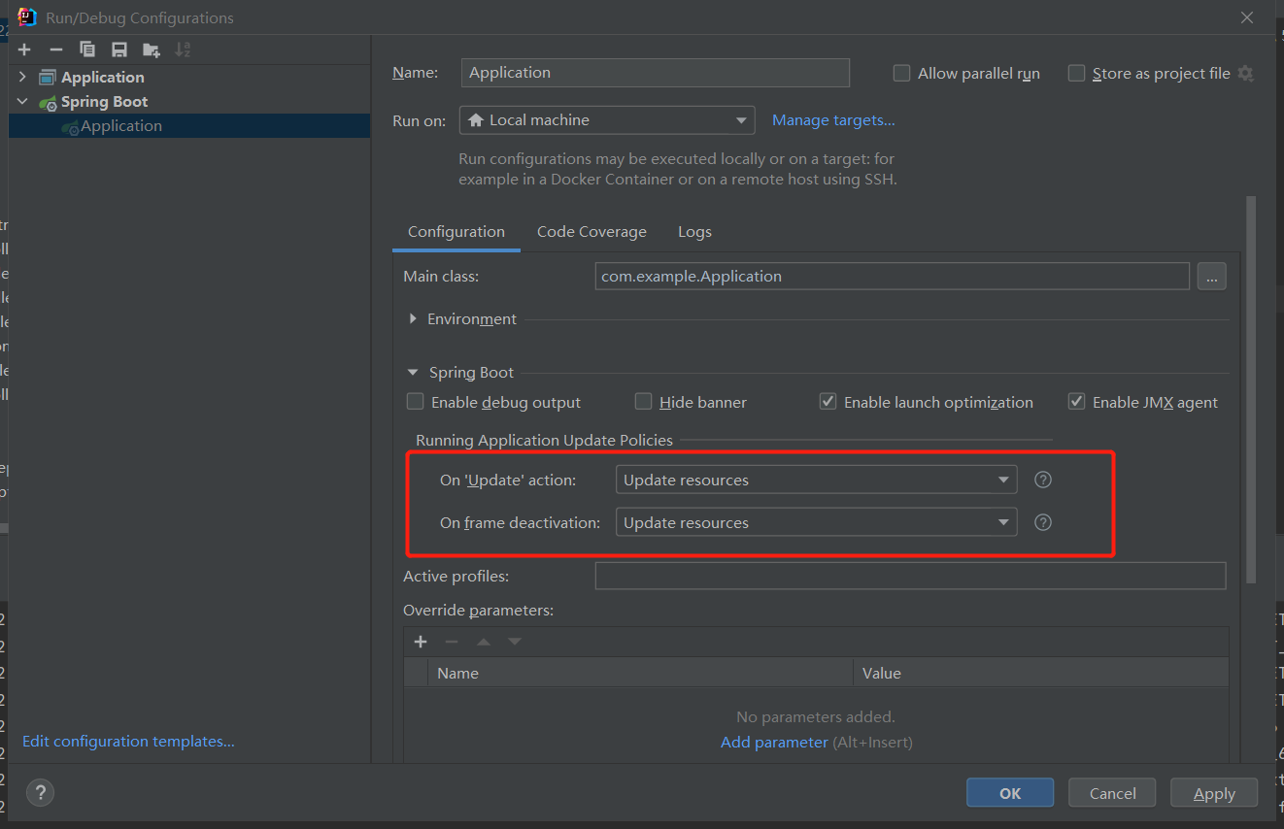Collapse the Spring Boot node in the tree
This screenshot has width=1284, height=829.
(22, 102)
